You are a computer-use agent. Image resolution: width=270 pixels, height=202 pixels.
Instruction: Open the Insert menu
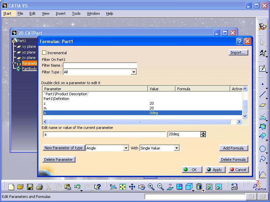[x=61, y=13]
